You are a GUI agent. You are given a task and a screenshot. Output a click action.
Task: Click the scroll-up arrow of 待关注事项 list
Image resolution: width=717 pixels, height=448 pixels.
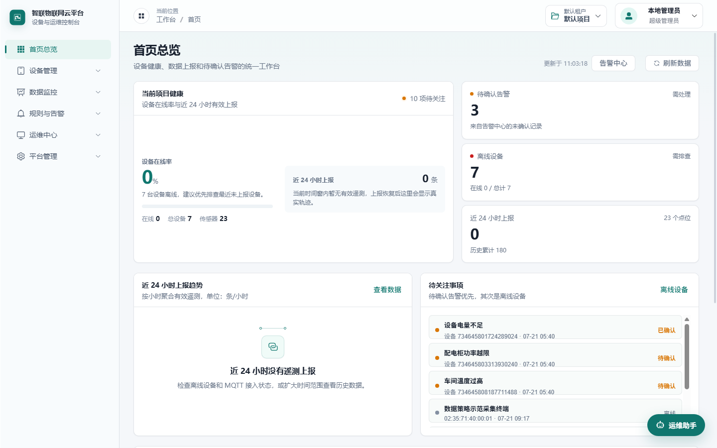687,320
